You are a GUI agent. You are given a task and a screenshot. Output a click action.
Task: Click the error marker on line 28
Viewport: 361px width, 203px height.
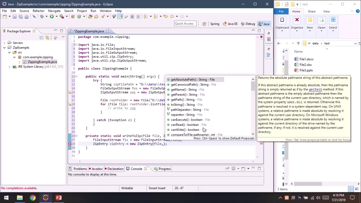click(69, 144)
